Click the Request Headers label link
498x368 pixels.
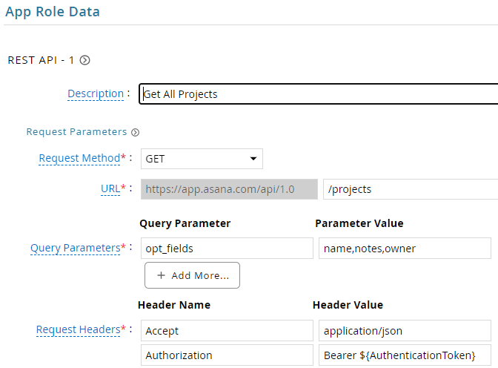click(78, 330)
